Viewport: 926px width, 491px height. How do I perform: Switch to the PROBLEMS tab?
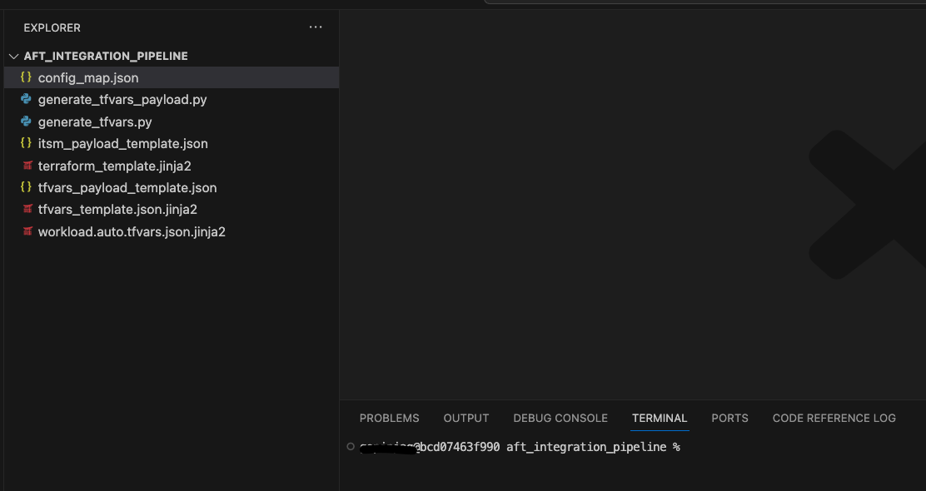click(389, 418)
